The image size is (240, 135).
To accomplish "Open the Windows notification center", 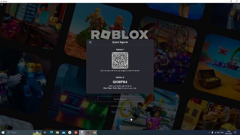I will [235, 132].
